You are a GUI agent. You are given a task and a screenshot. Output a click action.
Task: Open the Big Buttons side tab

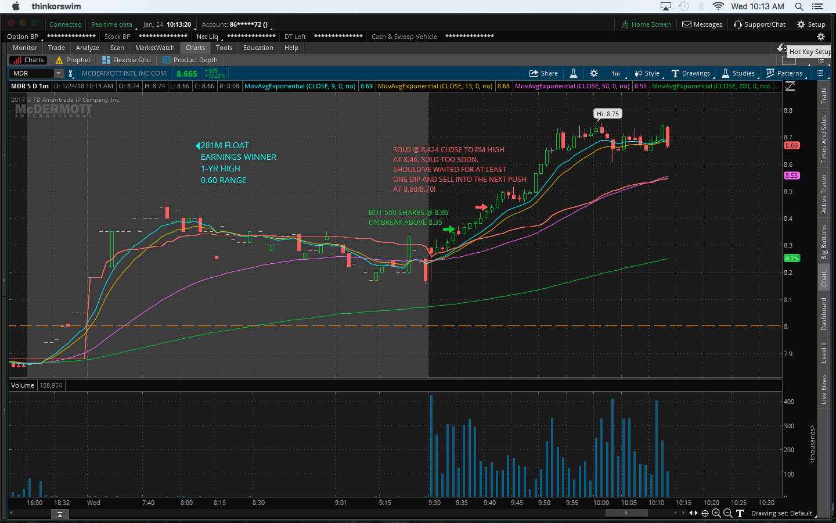(x=824, y=242)
